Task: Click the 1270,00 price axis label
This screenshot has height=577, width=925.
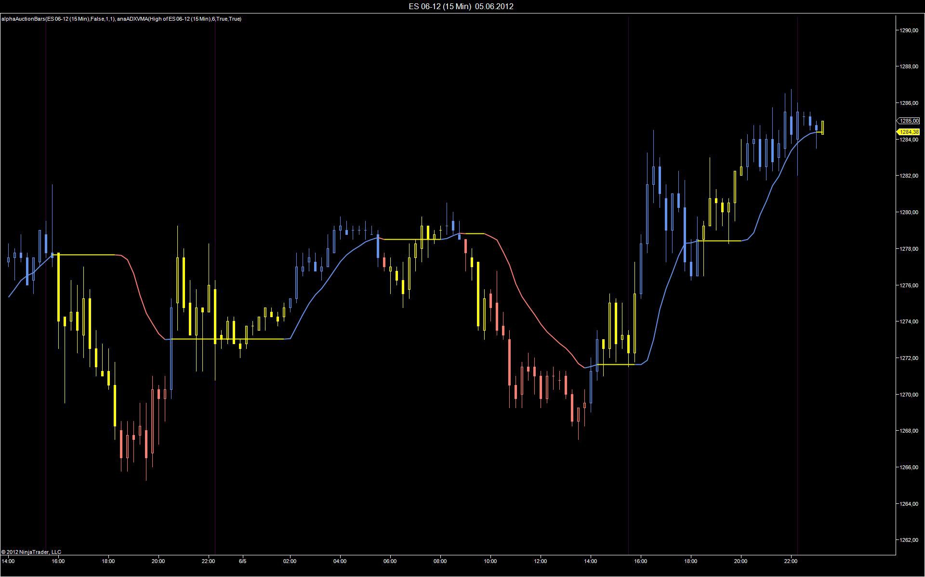Action: click(x=909, y=395)
